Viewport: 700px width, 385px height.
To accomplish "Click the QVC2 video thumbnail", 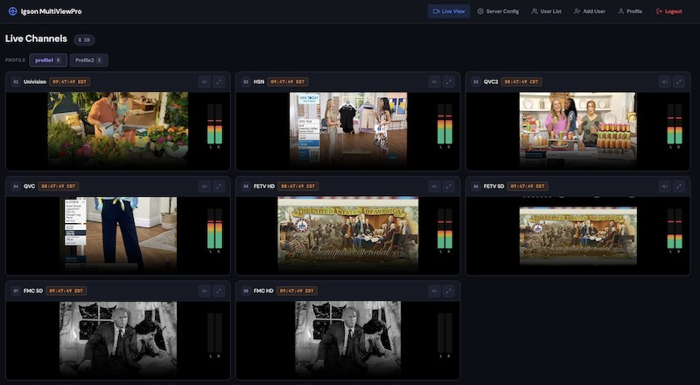I will point(578,129).
